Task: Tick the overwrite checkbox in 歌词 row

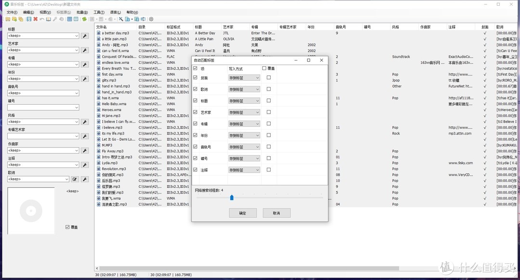Action: (x=269, y=89)
